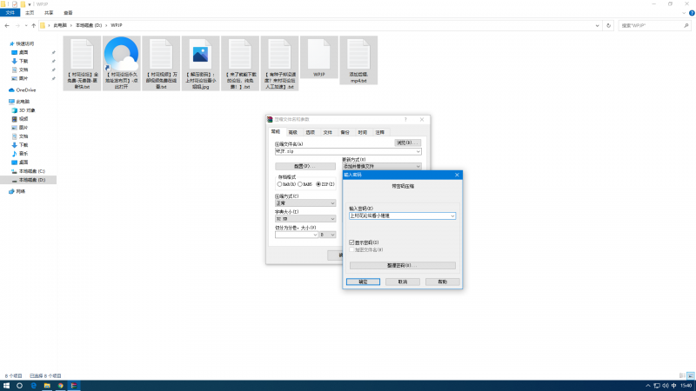The width and height of the screenshot is (696, 391).
Task: Toggle the 显示密码 checkbox
Action: pyautogui.click(x=351, y=242)
